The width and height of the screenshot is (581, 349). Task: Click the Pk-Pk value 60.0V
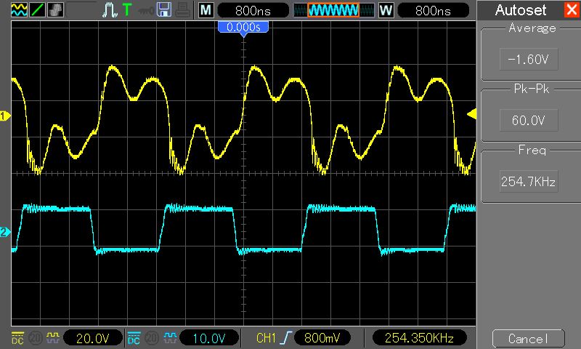[529, 120]
